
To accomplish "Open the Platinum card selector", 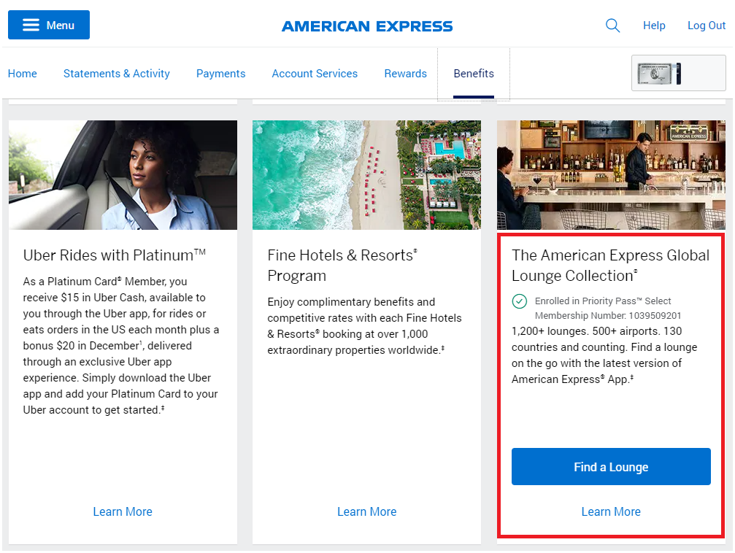I will click(678, 73).
